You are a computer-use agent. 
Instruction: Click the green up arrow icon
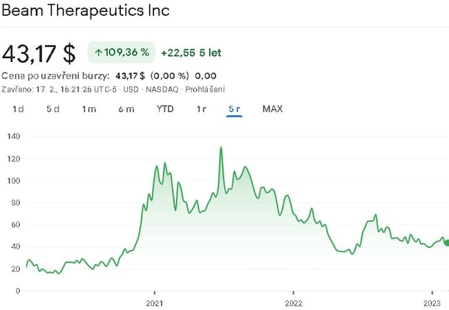(99, 52)
